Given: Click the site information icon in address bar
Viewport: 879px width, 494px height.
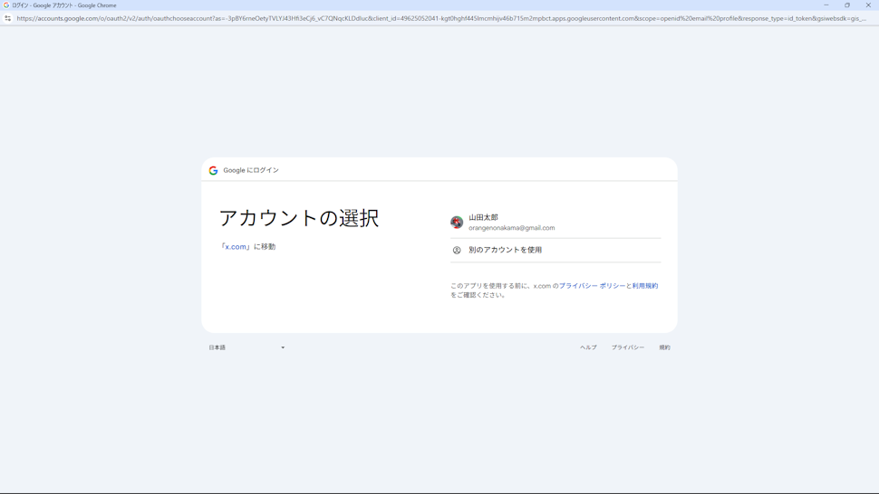Looking at the screenshot, I should [x=7, y=18].
